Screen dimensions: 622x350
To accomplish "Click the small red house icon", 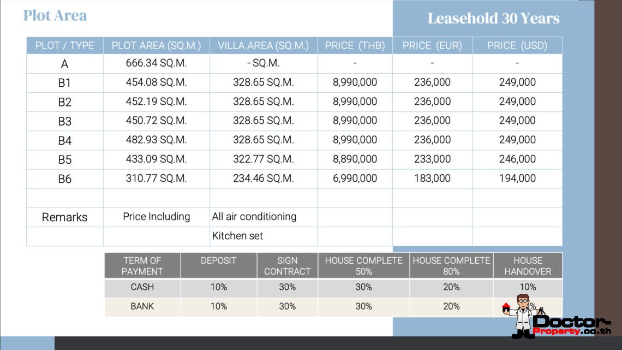I will pyautogui.click(x=506, y=309).
